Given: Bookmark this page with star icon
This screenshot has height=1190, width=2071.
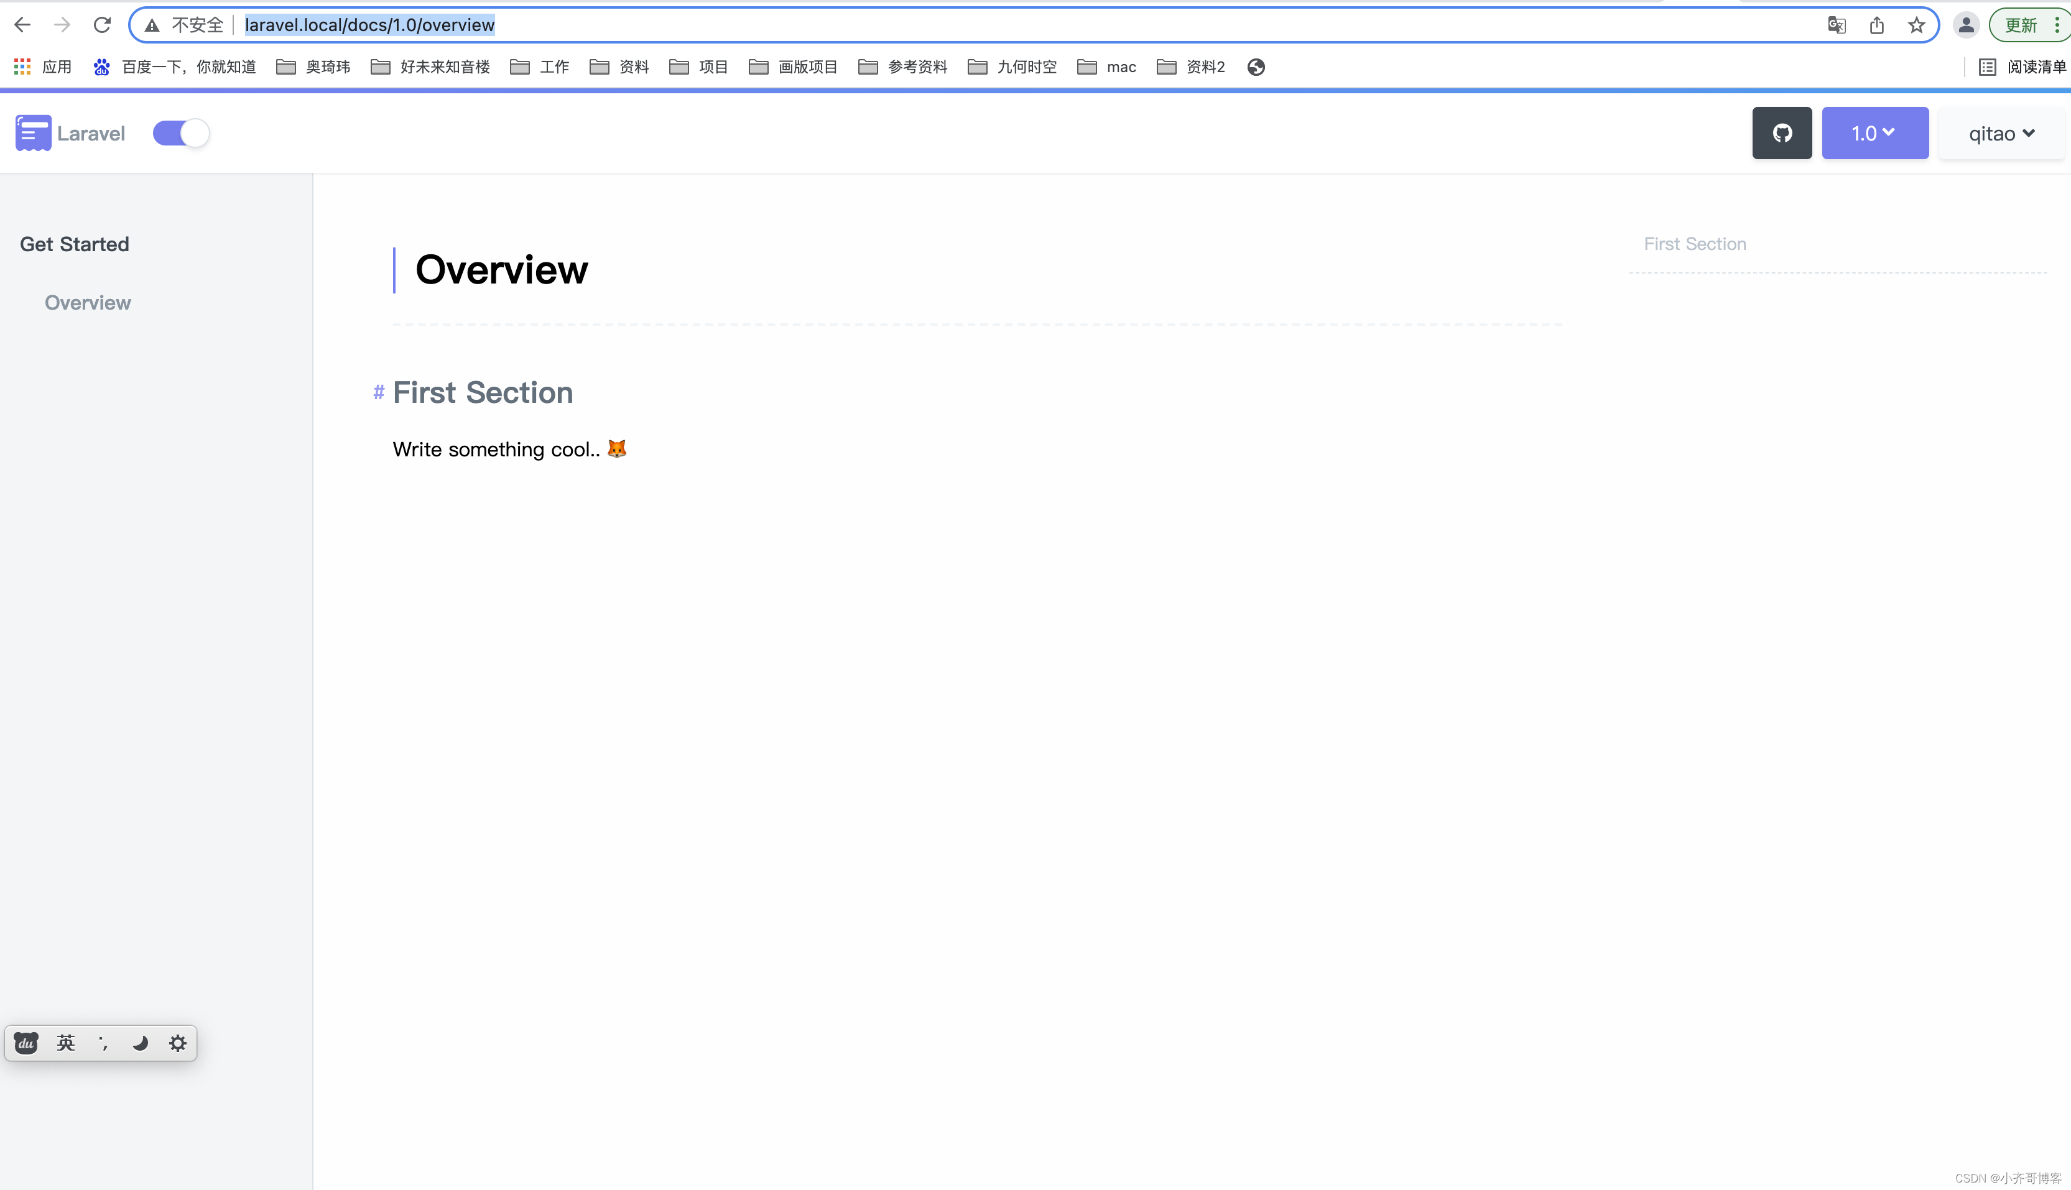Looking at the screenshot, I should (x=1916, y=25).
